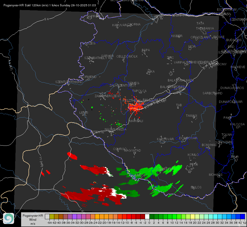247x227 pixels.
Task: Click the cyan swatch between 28 and 30
Action: pos(215,216)
